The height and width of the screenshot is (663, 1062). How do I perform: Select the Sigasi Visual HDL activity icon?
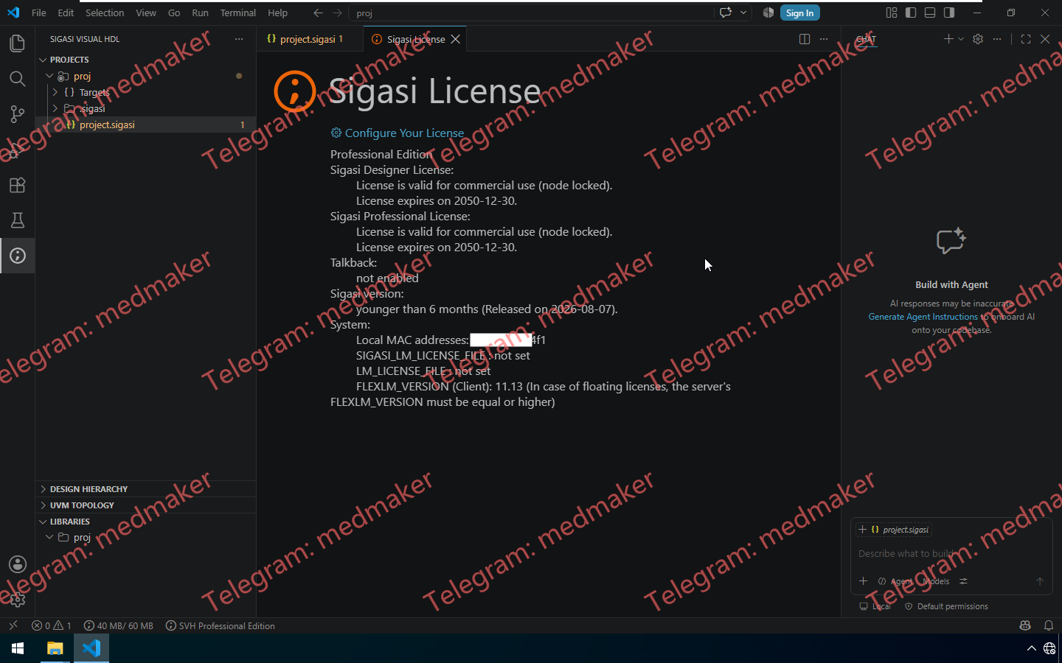pos(17,256)
